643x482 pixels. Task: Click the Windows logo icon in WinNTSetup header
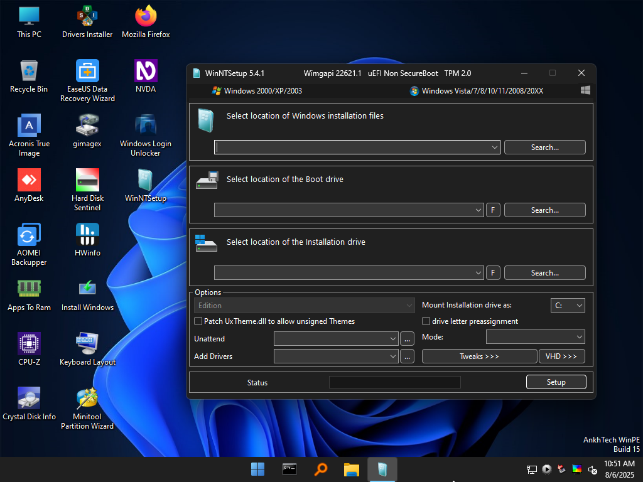[585, 91]
